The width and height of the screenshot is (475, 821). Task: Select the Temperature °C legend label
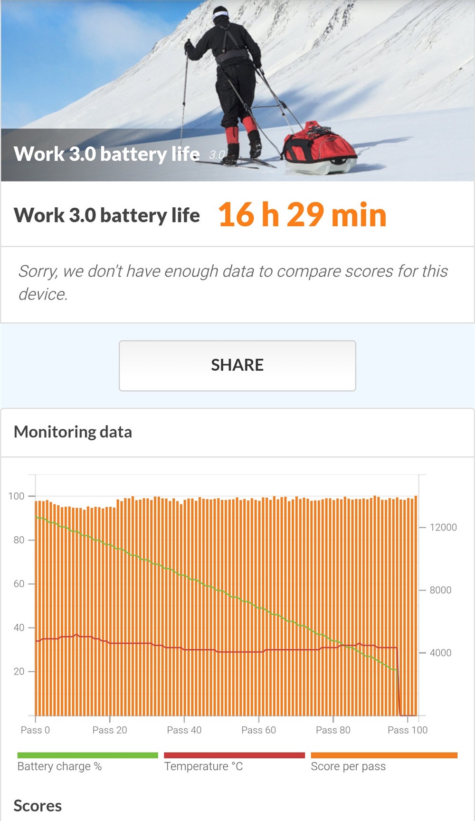(x=203, y=766)
